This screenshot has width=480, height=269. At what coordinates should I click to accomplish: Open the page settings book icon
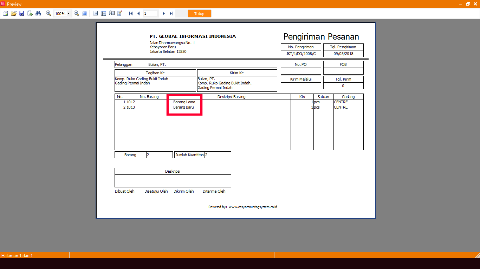(112, 14)
